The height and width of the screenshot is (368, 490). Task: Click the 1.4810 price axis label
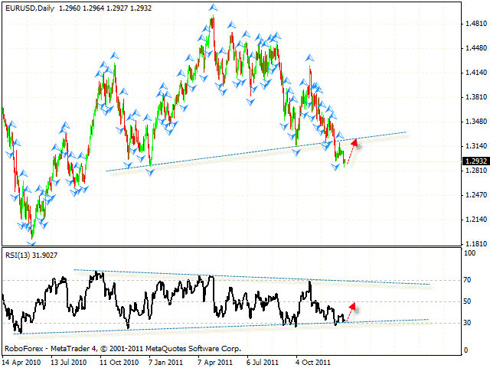(x=474, y=23)
